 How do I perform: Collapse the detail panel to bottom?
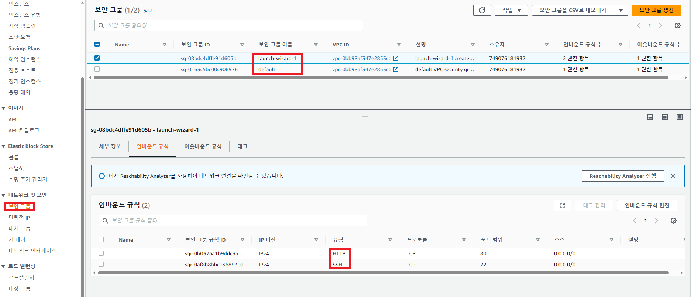(x=650, y=117)
